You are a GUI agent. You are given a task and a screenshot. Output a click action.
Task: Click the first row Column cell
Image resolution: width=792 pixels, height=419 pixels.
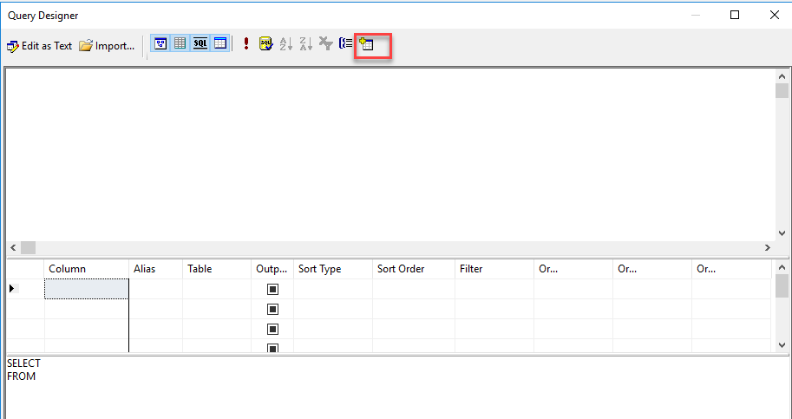click(87, 289)
